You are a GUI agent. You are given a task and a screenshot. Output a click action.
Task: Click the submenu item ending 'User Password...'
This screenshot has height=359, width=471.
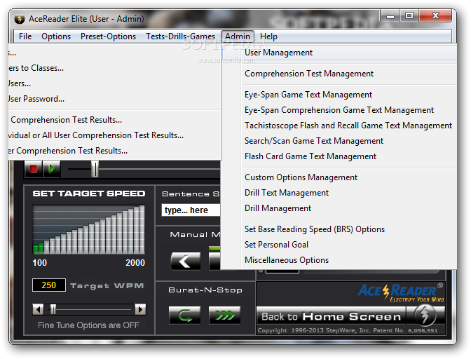point(115,99)
